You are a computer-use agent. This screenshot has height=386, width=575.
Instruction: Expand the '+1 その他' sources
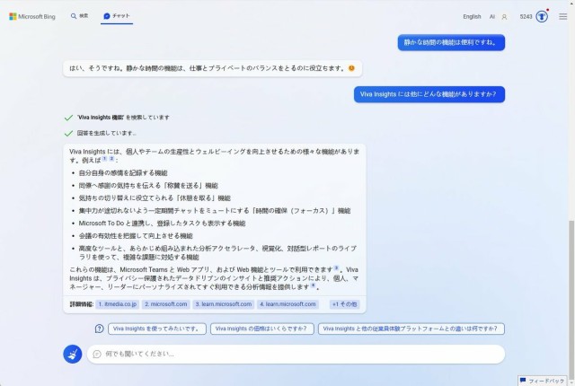click(x=344, y=304)
